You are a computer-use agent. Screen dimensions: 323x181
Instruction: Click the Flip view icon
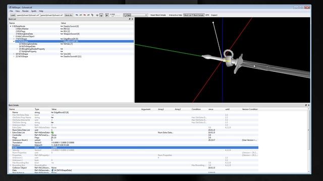click(x=97, y=15)
